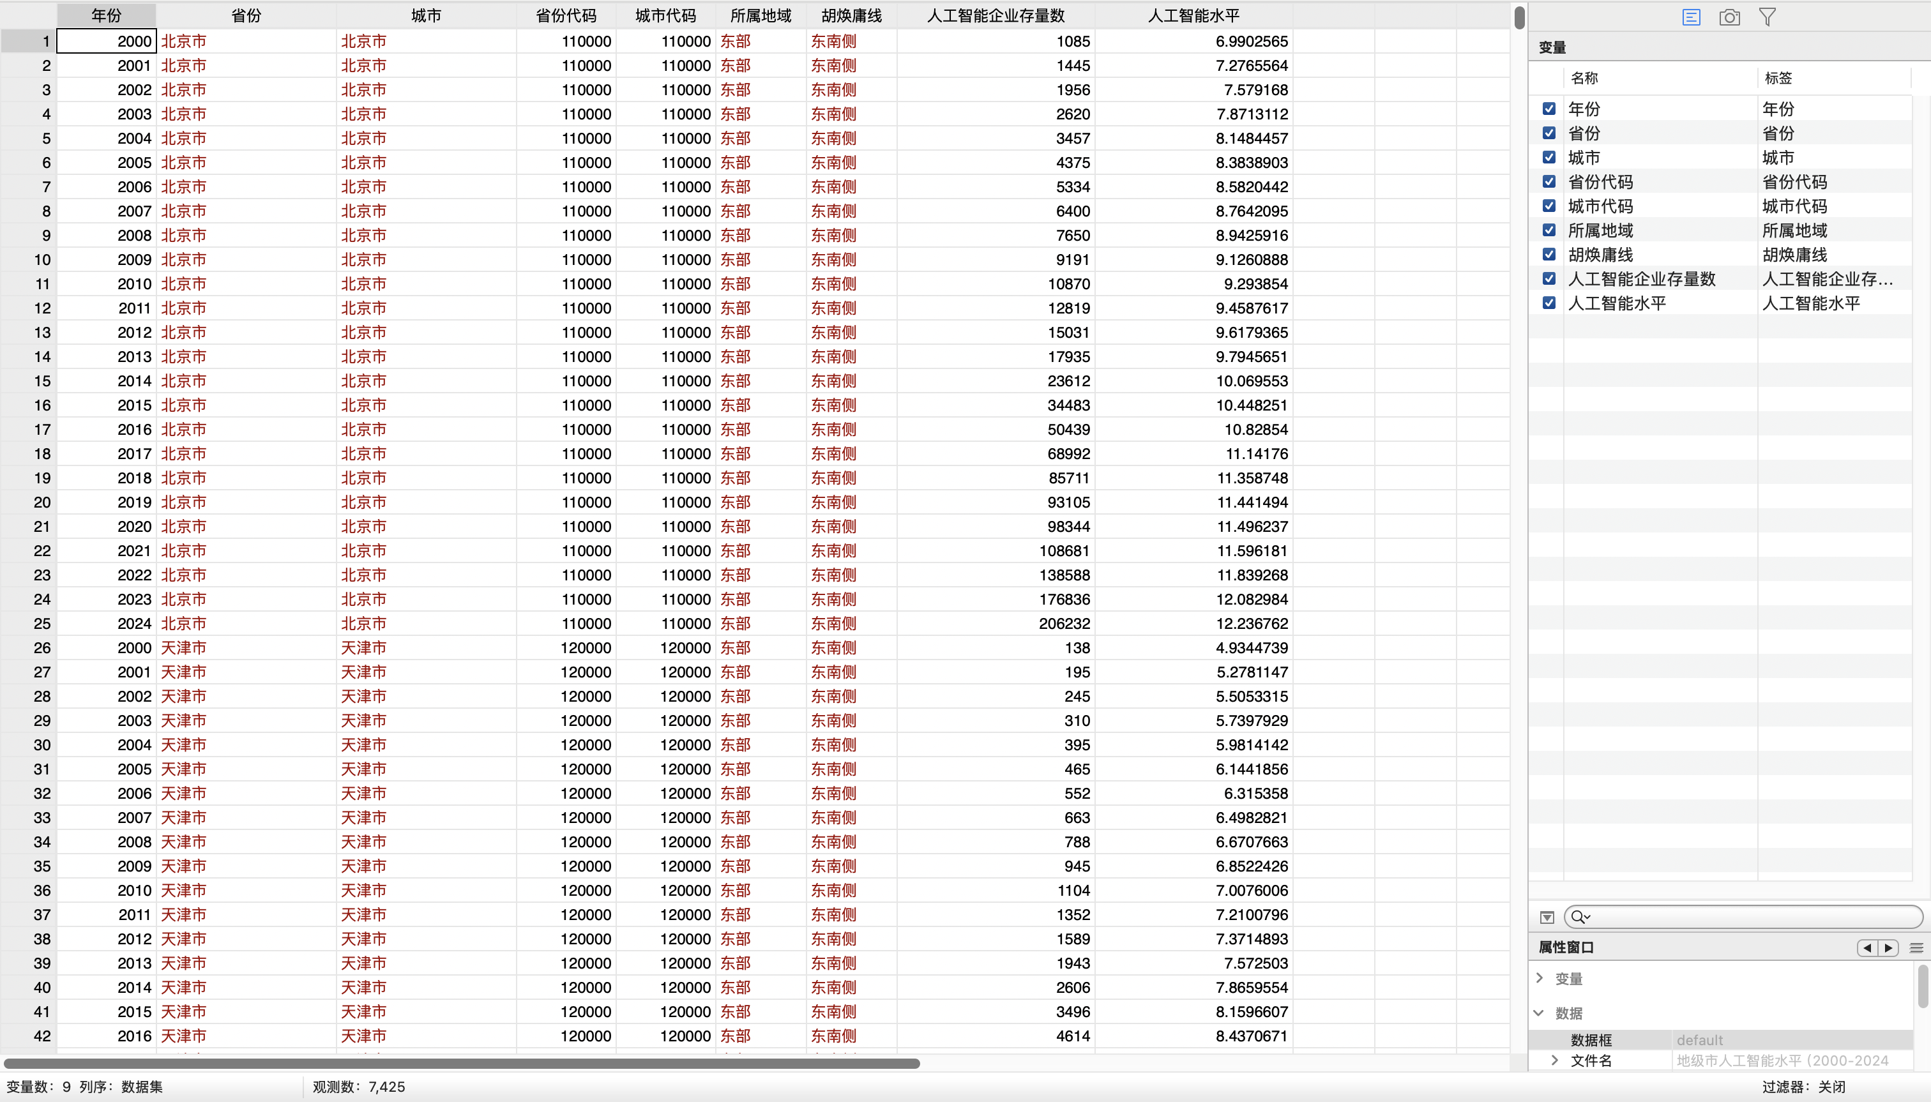Click the 名称 header in variables list
This screenshot has height=1102, width=1931.
point(1584,78)
